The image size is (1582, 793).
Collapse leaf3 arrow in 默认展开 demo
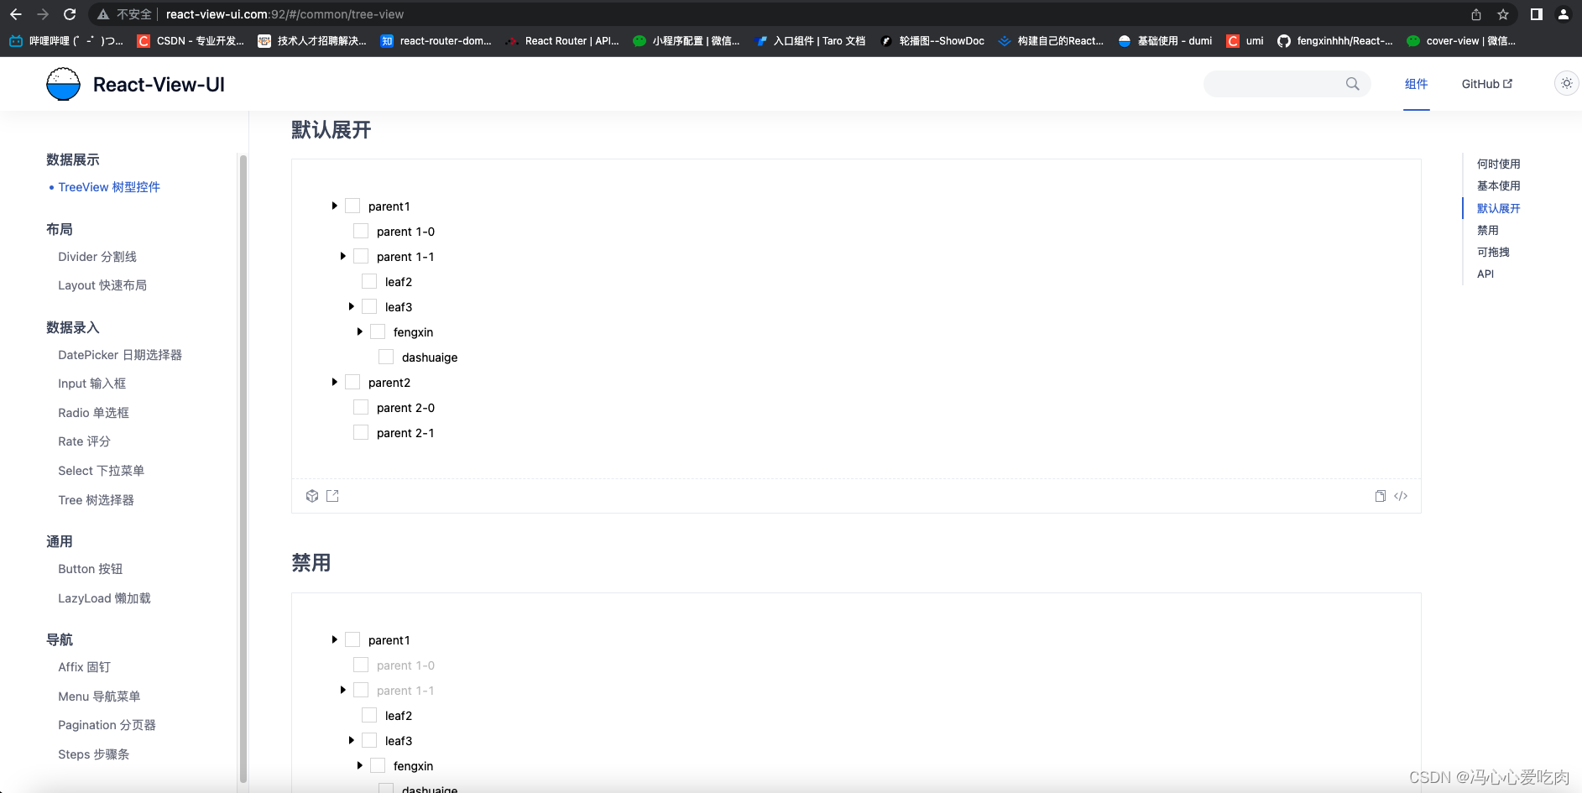pyautogui.click(x=351, y=306)
